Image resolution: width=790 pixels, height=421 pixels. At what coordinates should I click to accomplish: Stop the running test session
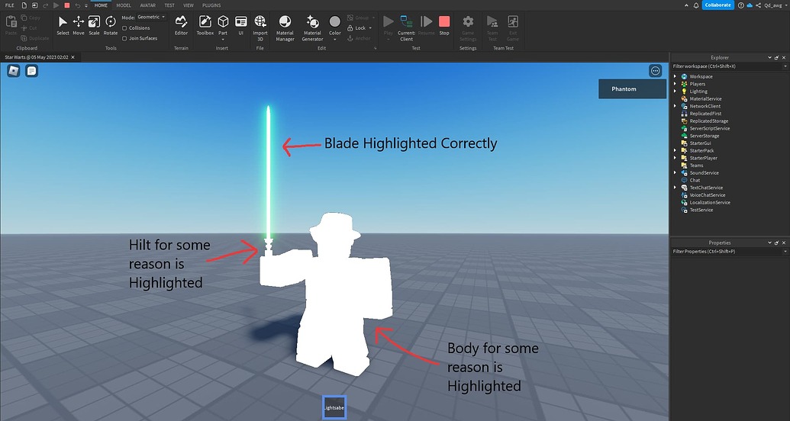click(444, 25)
